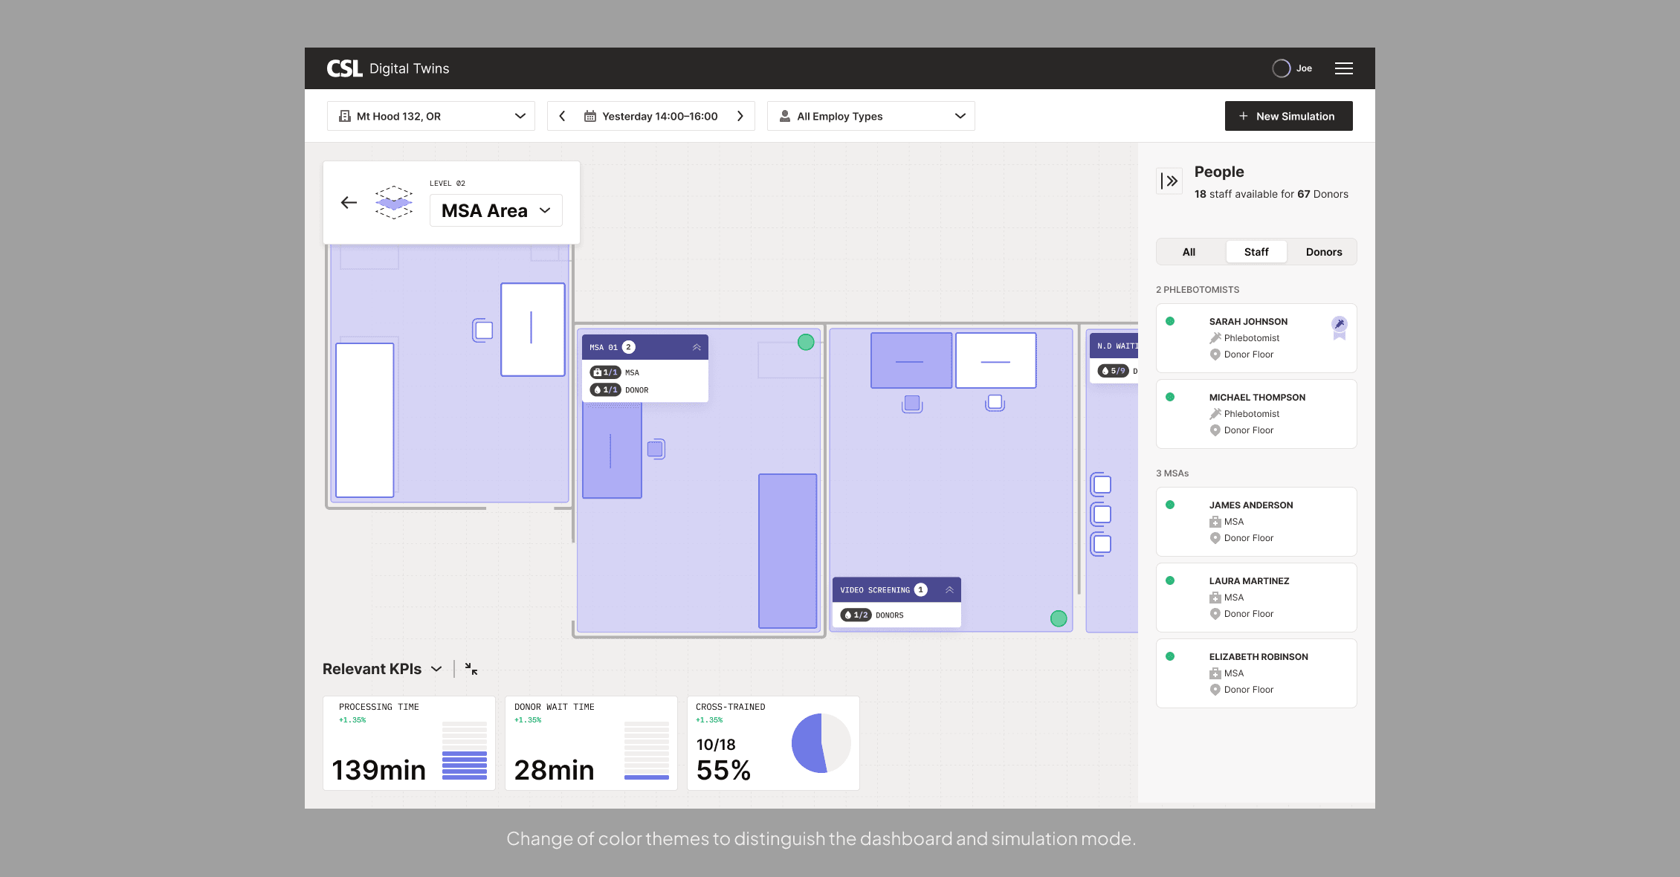The image size is (1680, 877).
Task: Minimize the Relevant KPIs section icon
Action: point(471,669)
